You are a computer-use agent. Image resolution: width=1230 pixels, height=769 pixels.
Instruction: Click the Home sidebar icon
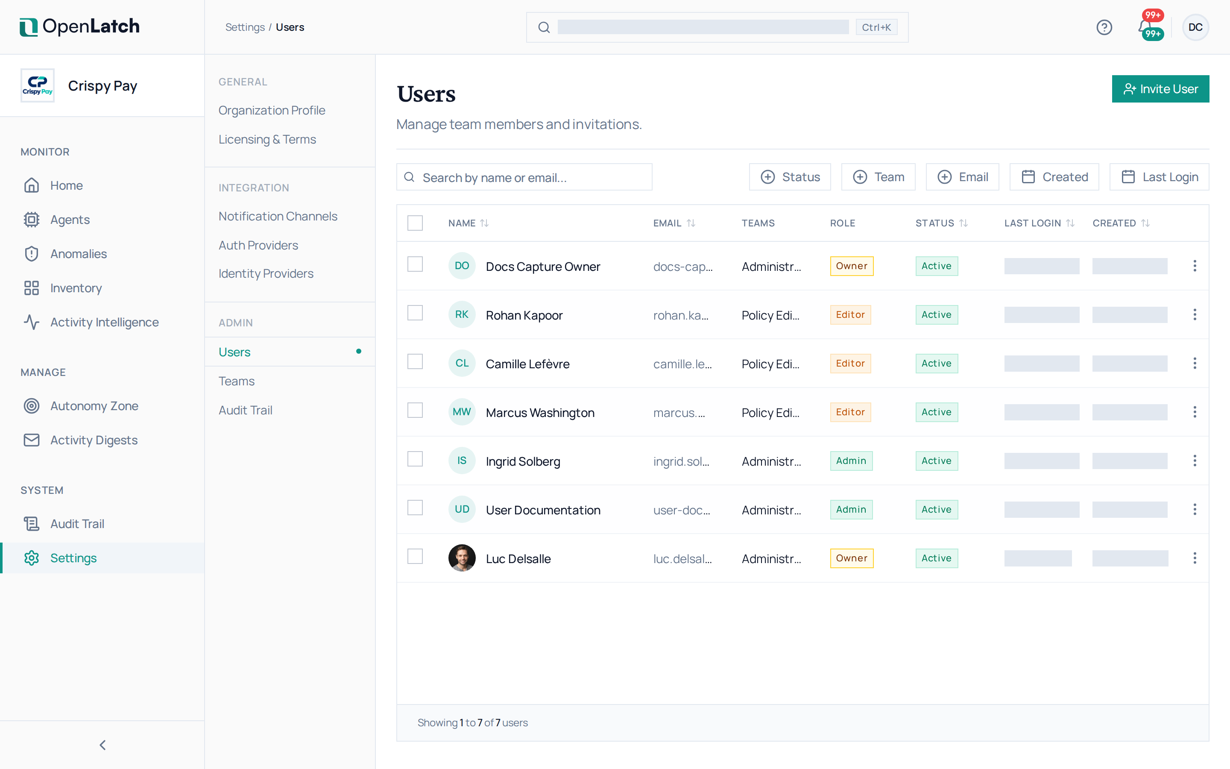(x=32, y=185)
